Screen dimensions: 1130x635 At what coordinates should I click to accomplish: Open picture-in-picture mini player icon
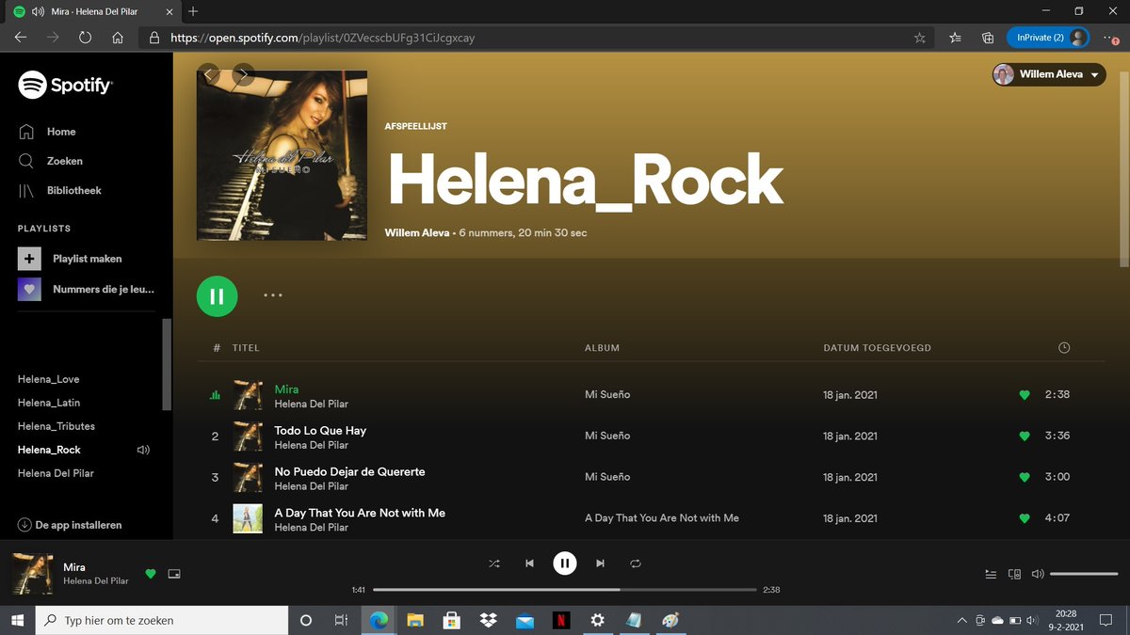(173, 574)
